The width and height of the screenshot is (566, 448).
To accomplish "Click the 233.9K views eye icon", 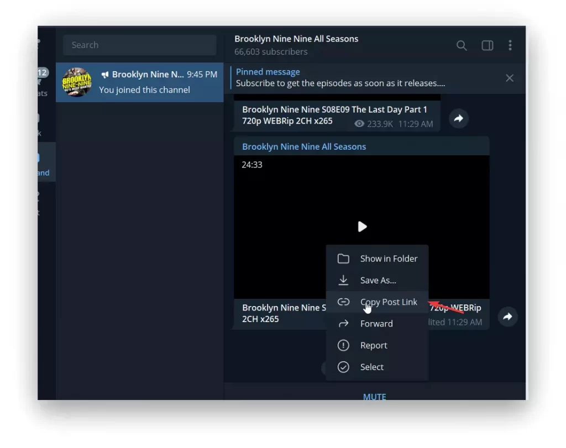I will click(x=359, y=124).
